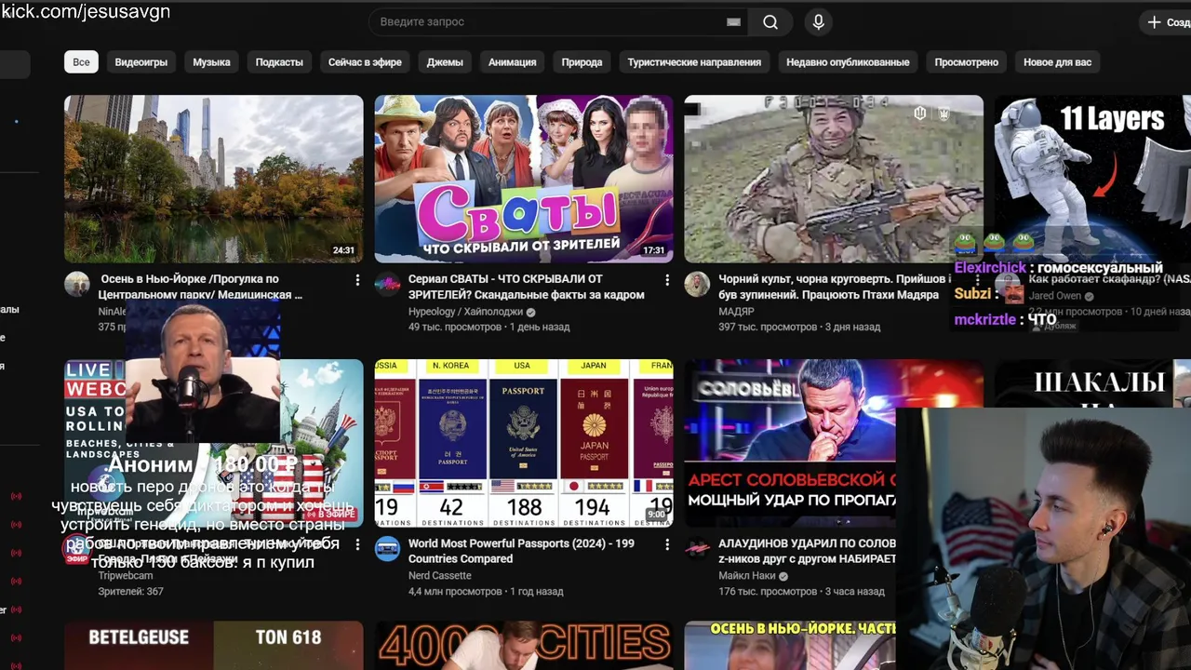Screen dimensions: 1191x670
Task: Click the 397 тыс. просмотров text
Action: point(768,328)
